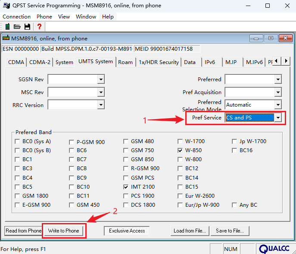Image resolution: width=296 pixels, height=254 pixels.
Task: Open the Preferred Selection Mode dropdown
Action: click(278, 105)
